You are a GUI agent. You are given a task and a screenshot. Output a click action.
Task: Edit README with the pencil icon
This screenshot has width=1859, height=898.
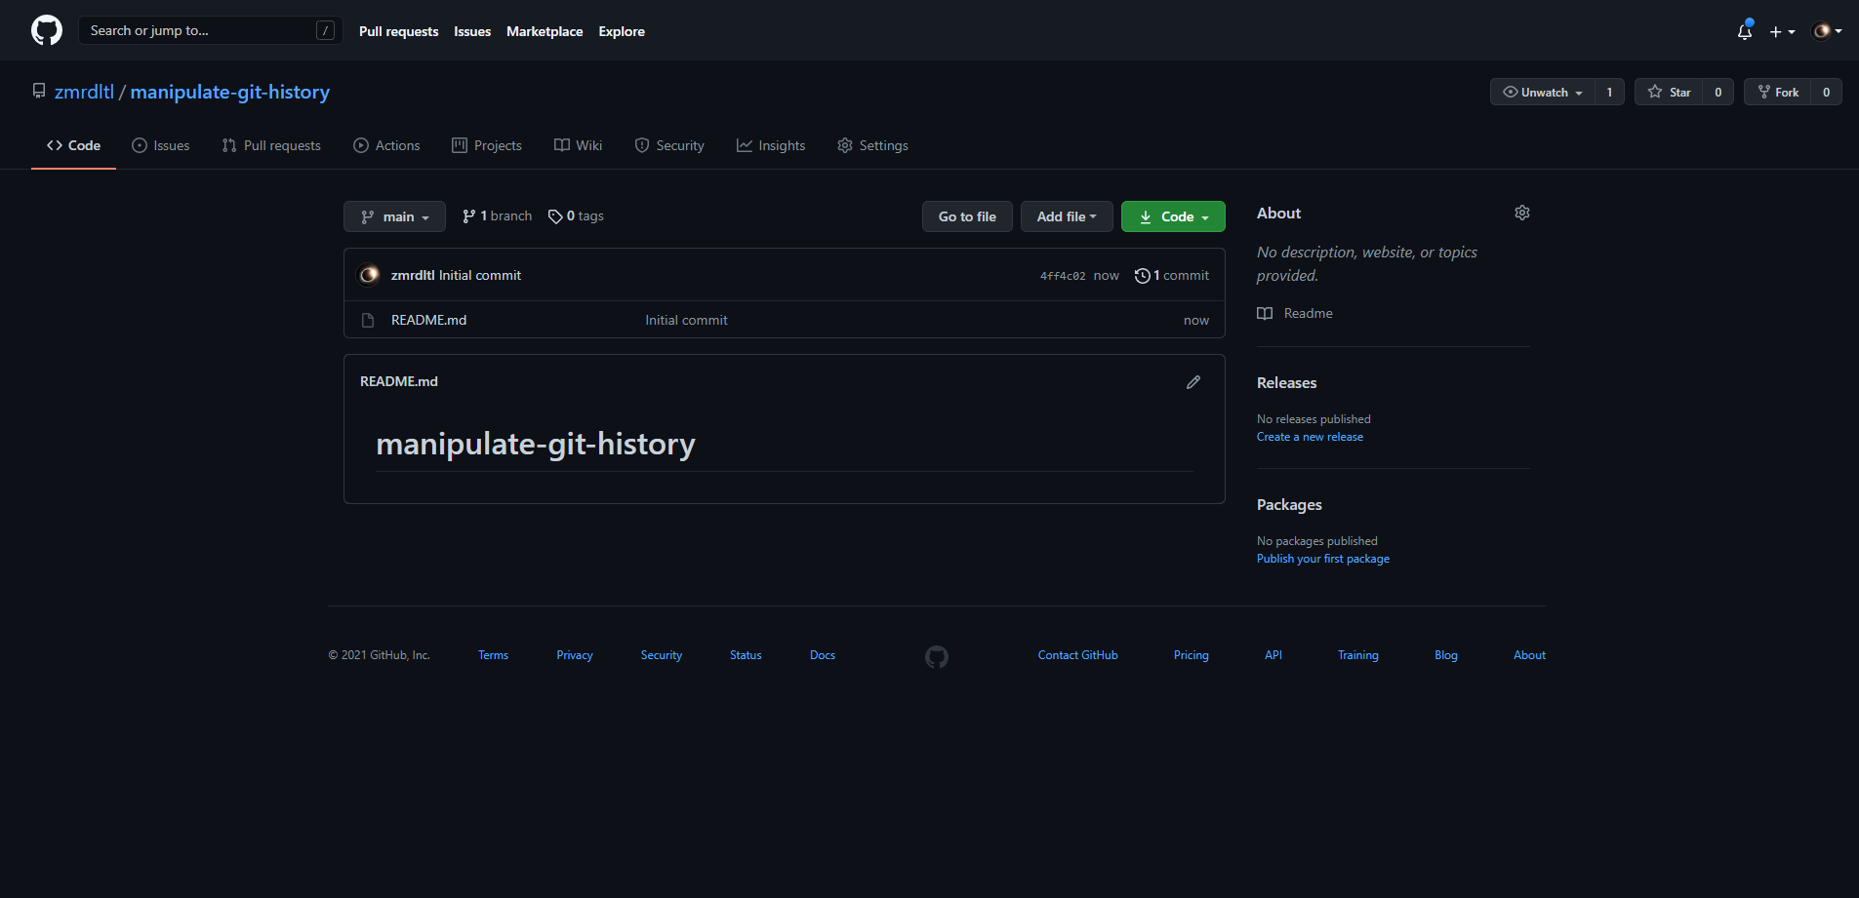(1192, 382)
